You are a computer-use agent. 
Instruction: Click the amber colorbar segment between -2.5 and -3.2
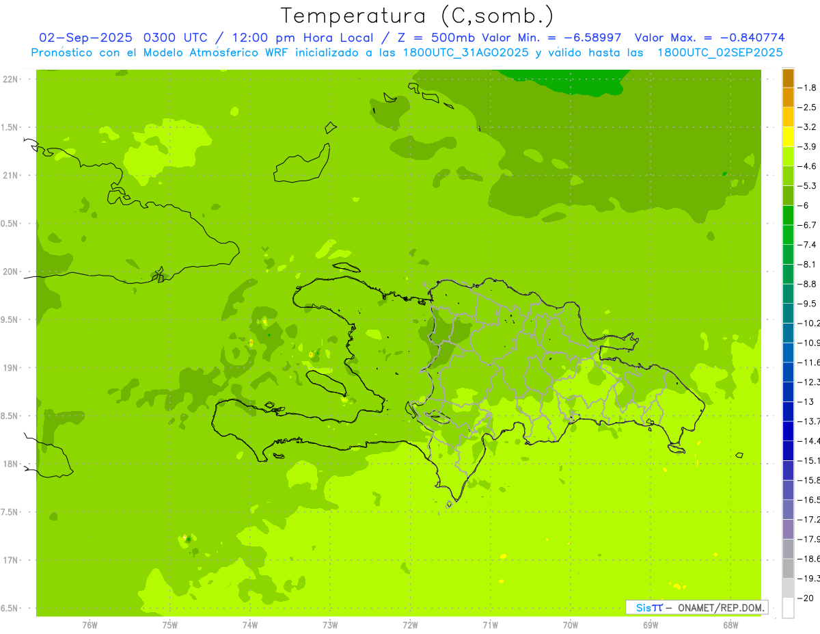pos(788,117)
